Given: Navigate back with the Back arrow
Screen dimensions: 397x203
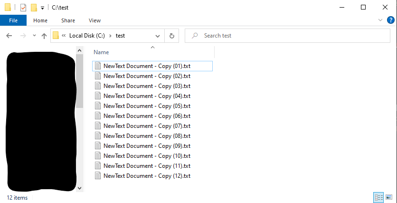Looking at the screenshot, I should pos(9,36).
